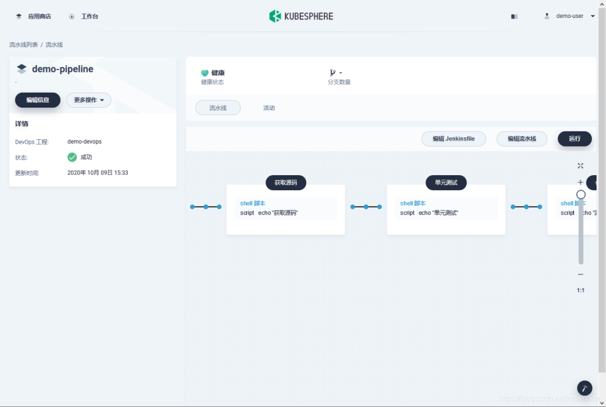Click the connector after 单元测试 stage
606x407 pixels.
coord(526,207)
